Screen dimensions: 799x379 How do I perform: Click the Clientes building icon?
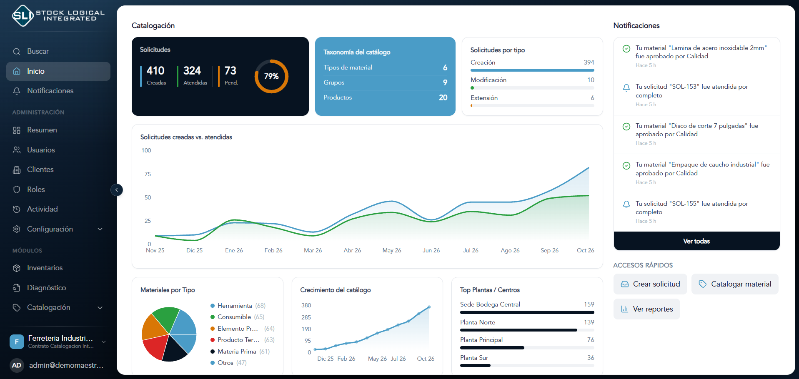point(17,170)
